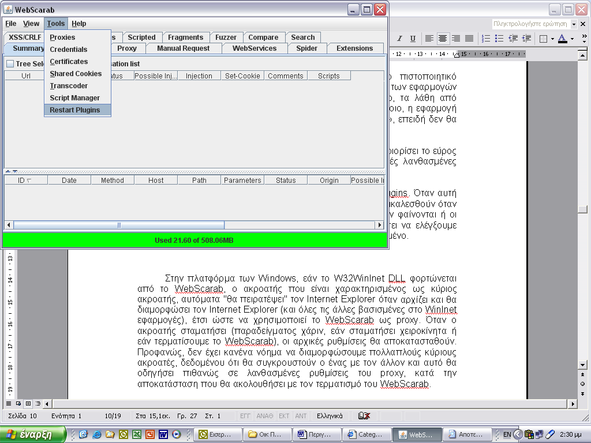
Task: Increase indent in Word toolbar
Action: [526, 39]
